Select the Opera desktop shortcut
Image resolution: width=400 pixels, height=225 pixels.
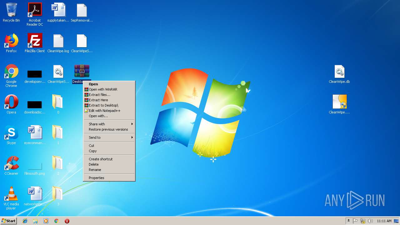coord(11,104)
